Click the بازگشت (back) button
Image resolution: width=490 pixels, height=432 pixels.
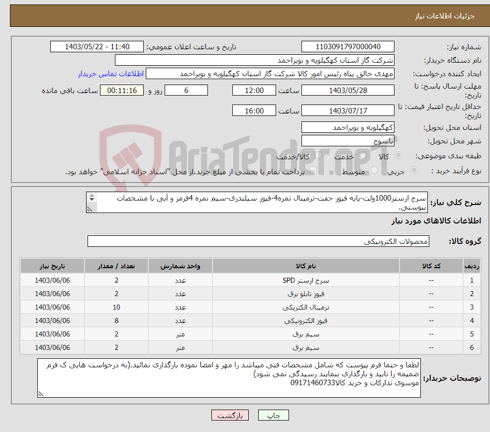[230, 415]
